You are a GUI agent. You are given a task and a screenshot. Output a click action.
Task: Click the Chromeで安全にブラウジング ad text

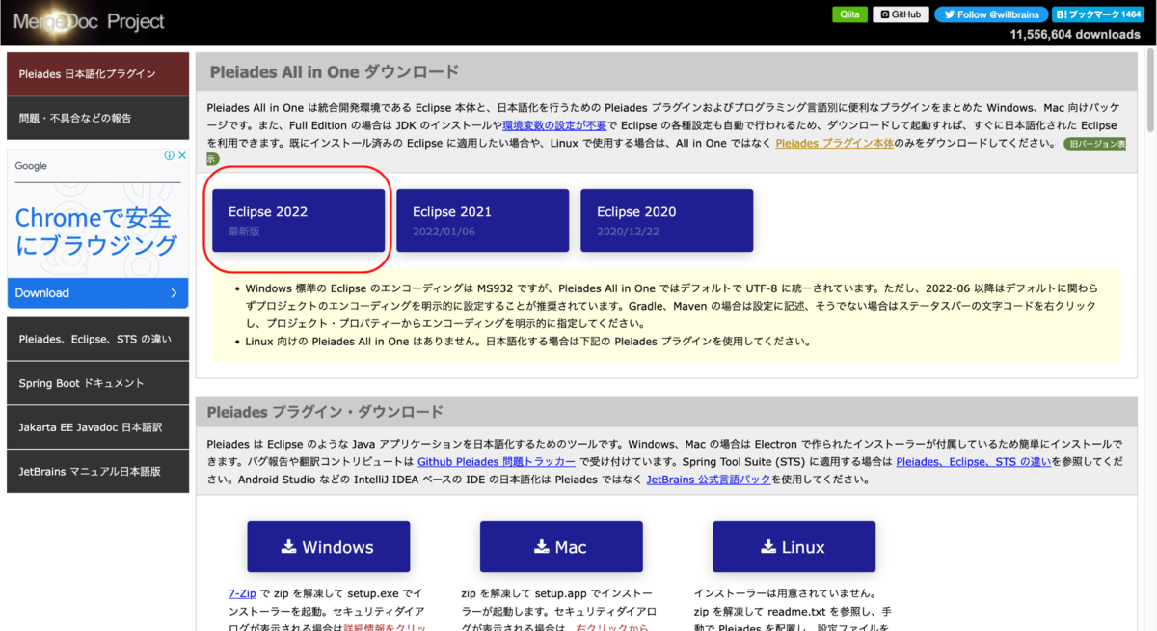96,231
